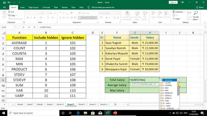This screenshot has height=116, width=207.
Task: Open the Salary filter dropdown
Action: [158, 39]
